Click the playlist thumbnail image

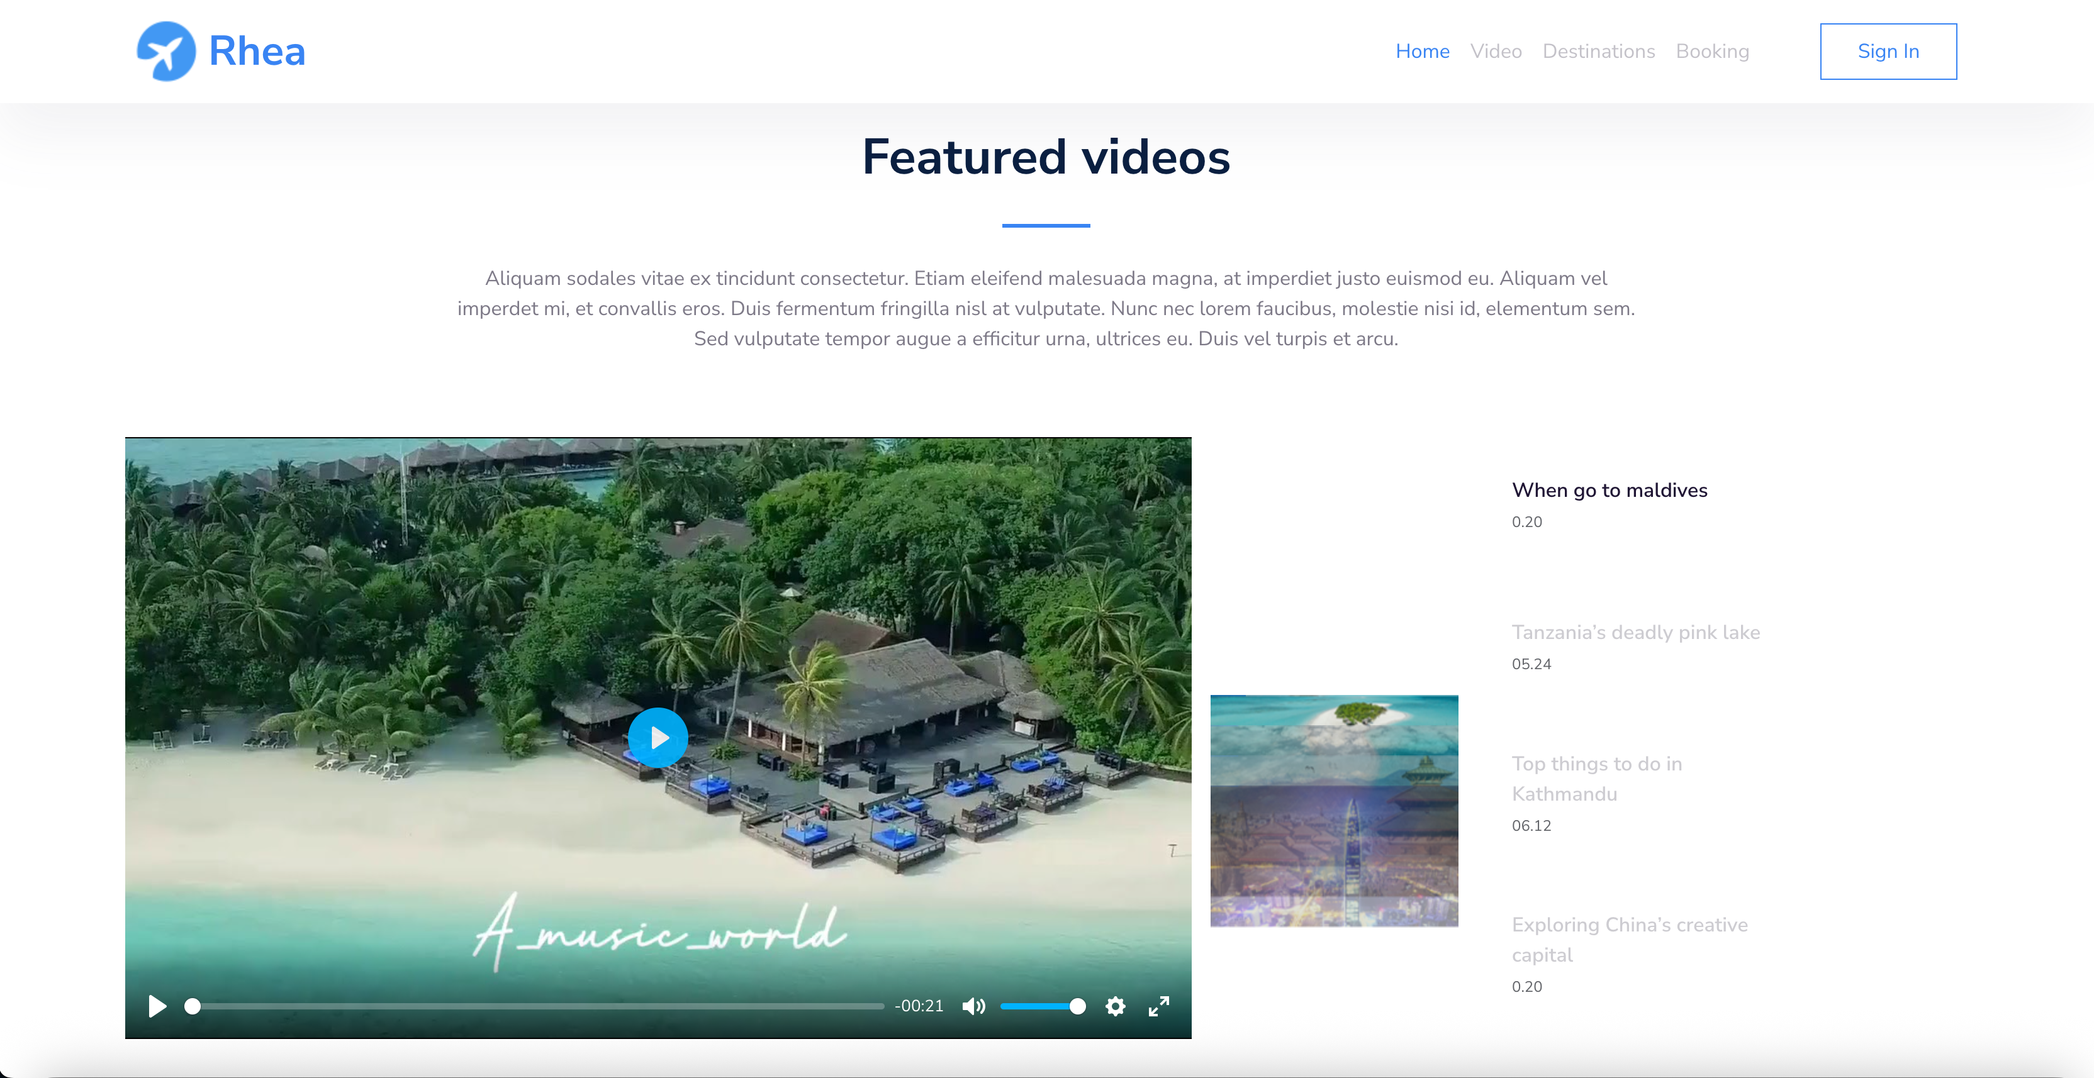[x=1333, y=811]
